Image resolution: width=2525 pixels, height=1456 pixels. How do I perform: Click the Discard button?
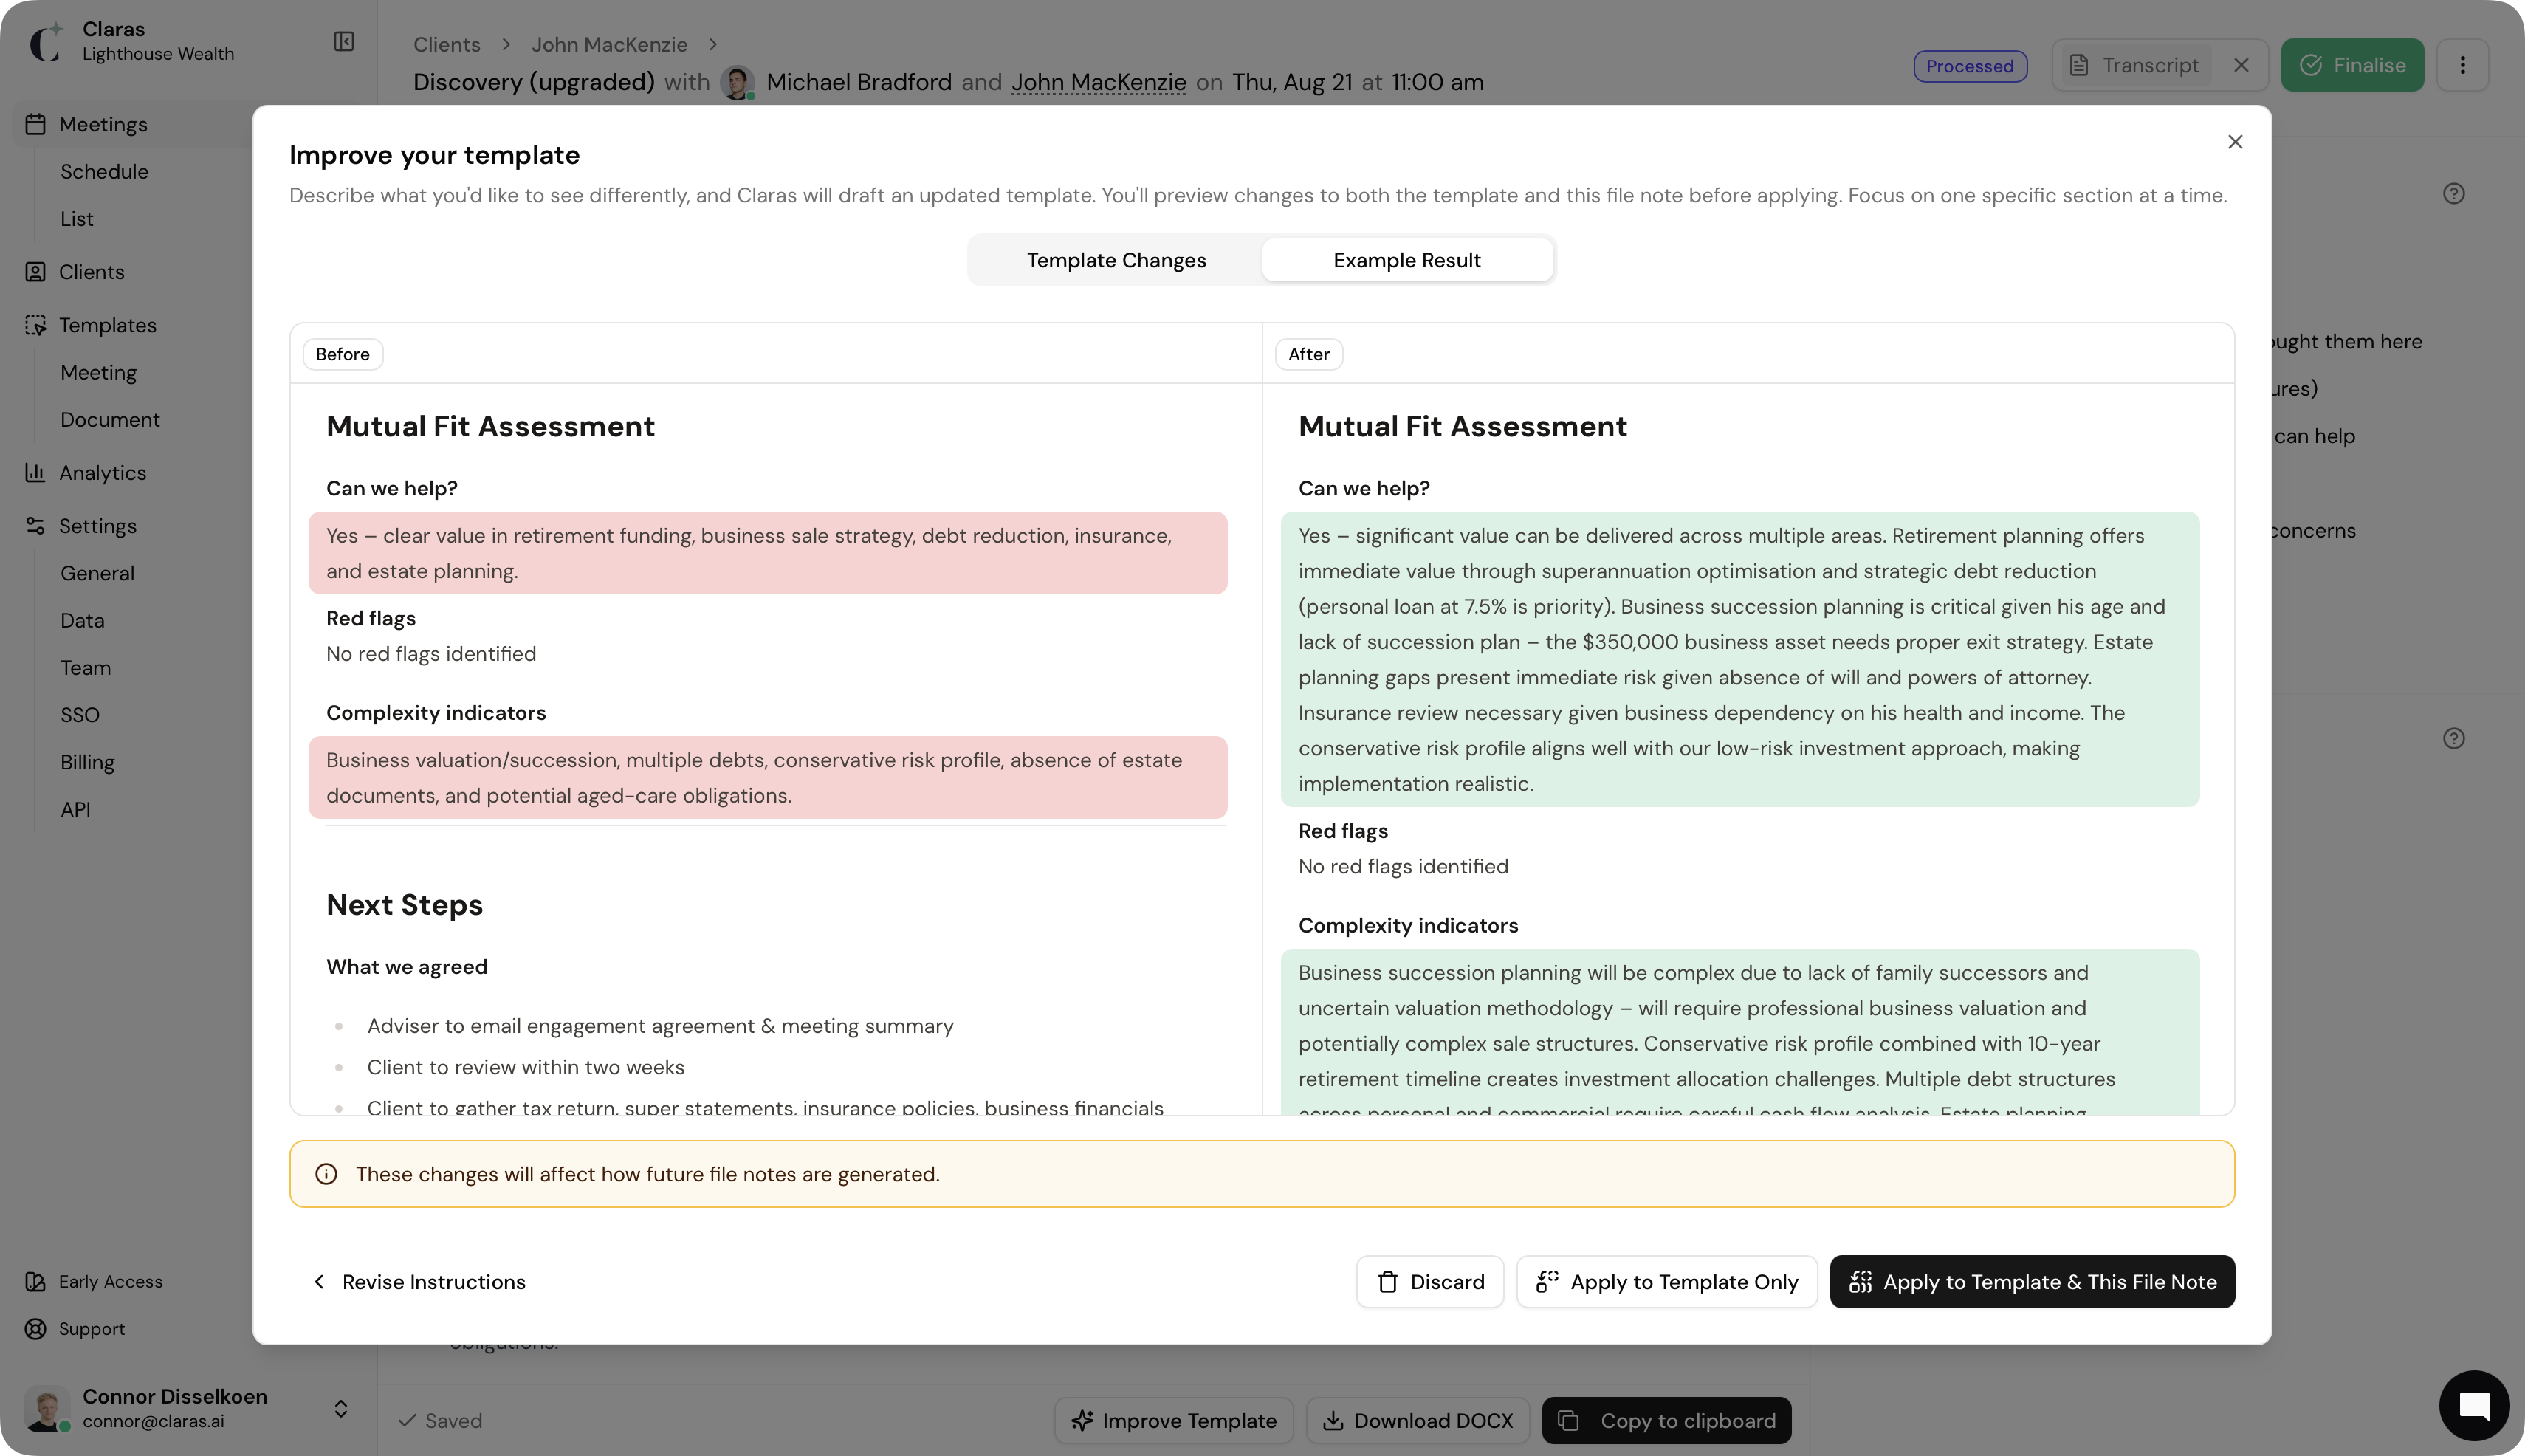(x=1429, y=1281)
